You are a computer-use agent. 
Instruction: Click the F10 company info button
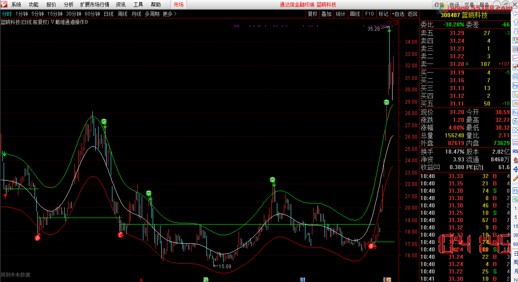pyautogui.click(x=369, y=14)
